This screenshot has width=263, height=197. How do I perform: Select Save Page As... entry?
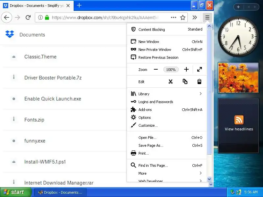[167, 145]
